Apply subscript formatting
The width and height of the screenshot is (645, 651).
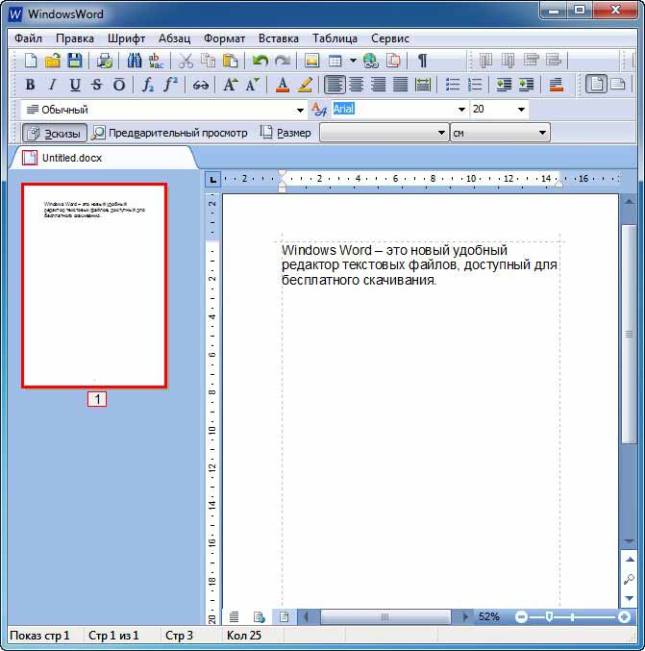point(148,85)
